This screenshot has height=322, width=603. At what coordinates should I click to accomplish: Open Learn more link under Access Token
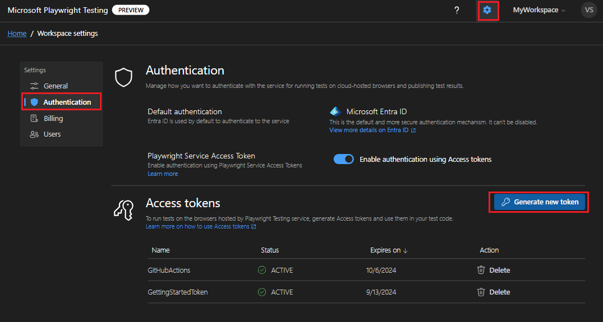point(163,174)
